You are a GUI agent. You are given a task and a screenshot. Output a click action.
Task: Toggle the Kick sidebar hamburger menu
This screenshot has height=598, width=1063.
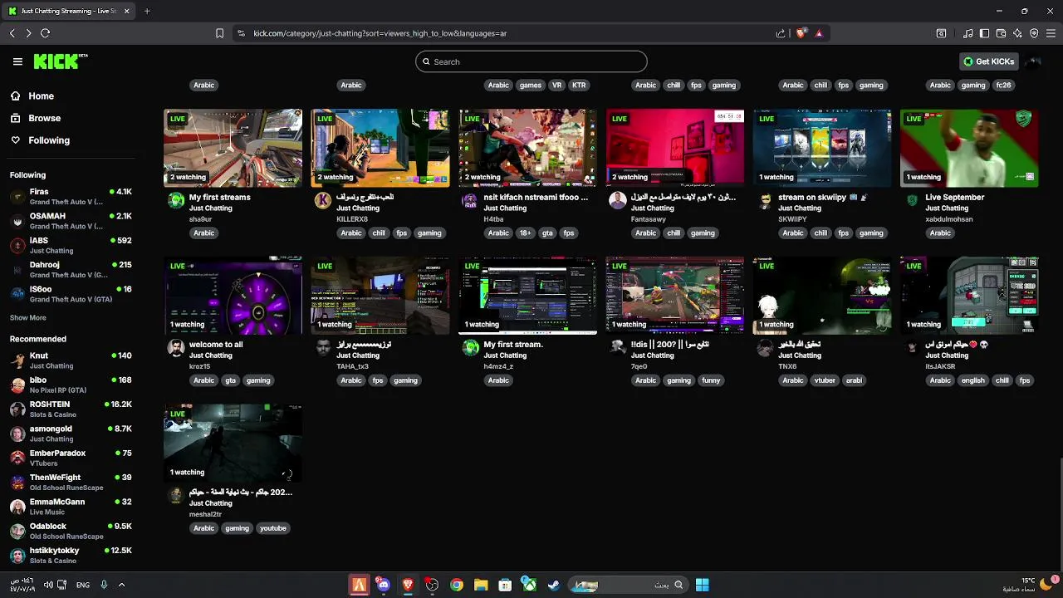click(17, 61)
